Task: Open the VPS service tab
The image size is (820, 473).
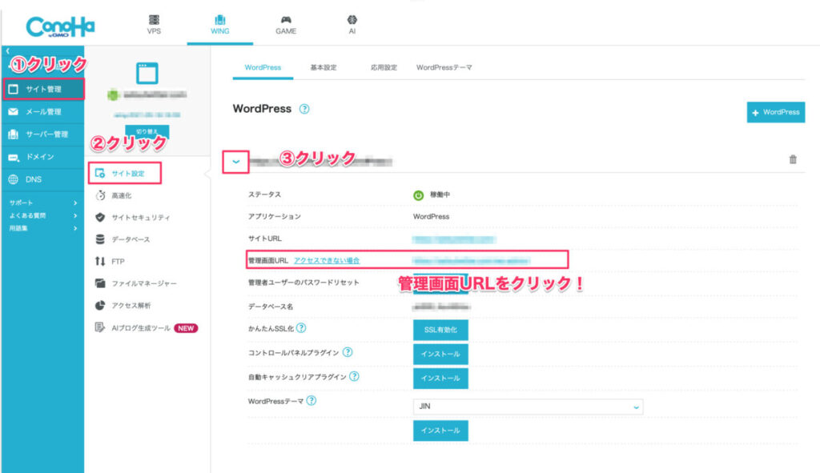Action: (x=154, y=25)
